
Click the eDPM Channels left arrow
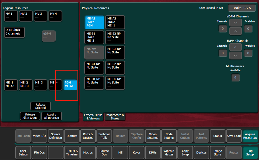tap(235, 22)
